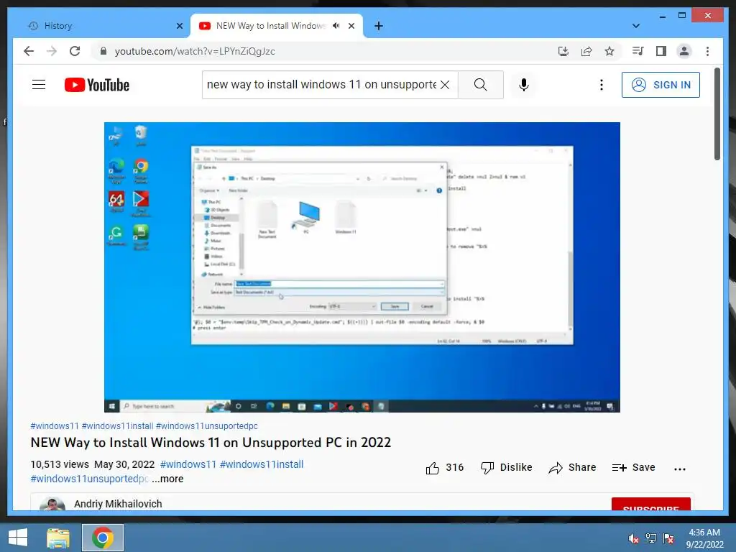Open #windows11install hashtag beside the upload date
This screenshot has height=552, width=736.
pyautogui.click(x=262, y=464)
